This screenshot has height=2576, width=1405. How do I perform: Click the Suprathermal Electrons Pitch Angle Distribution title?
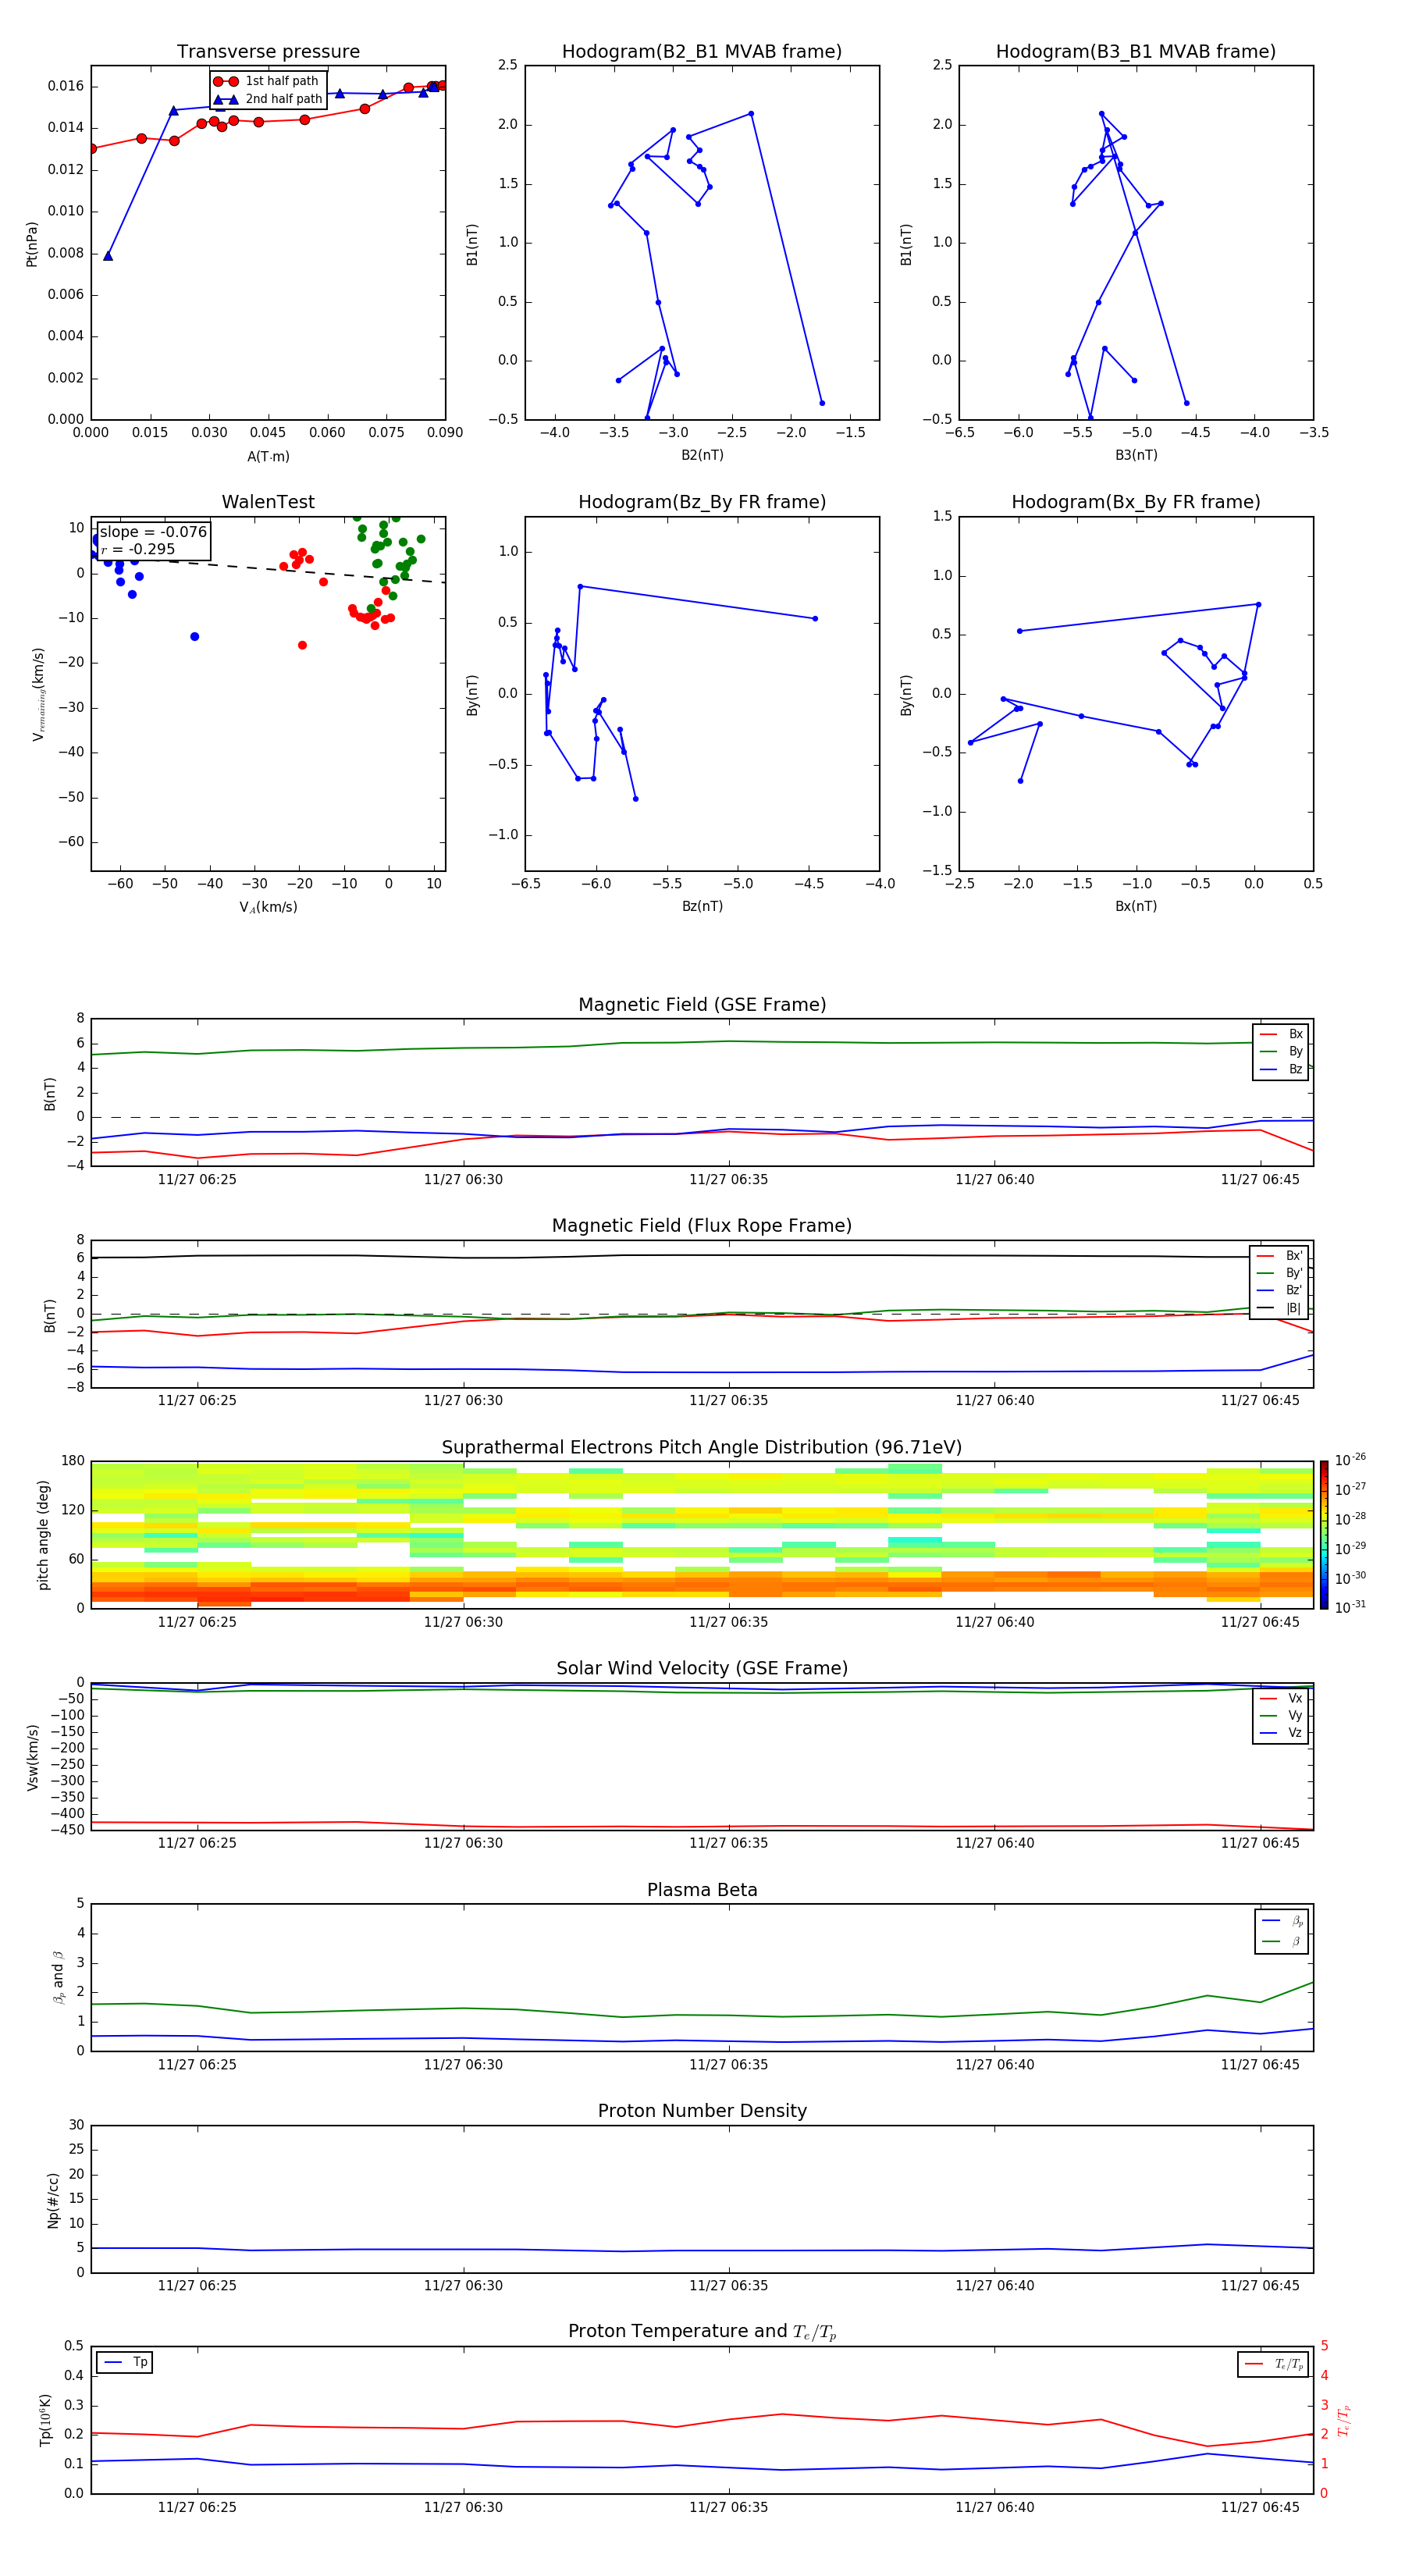tap(702, 1447)
